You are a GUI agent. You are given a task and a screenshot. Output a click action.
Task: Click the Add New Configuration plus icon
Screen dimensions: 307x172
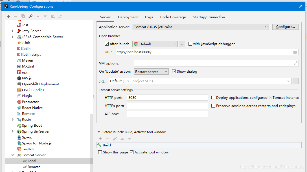(8, 16)
